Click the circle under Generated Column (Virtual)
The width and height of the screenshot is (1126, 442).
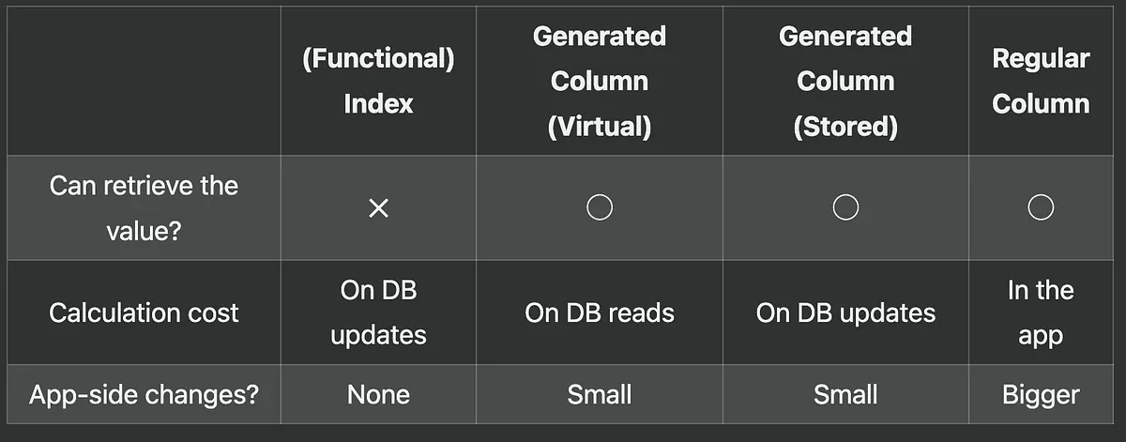pos(600,208)
